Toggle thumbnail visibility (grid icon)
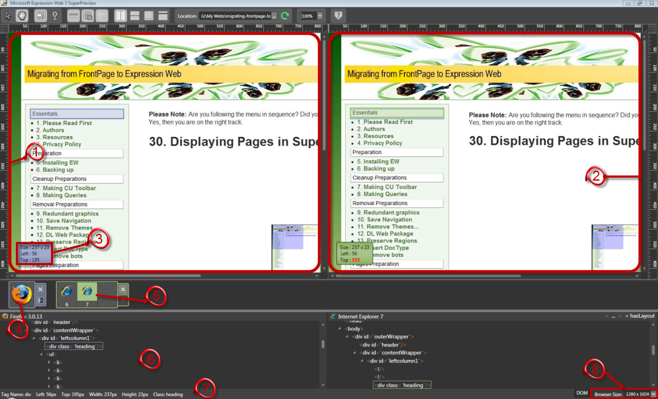The image size is (658, 399). click(x=102, y=16)
